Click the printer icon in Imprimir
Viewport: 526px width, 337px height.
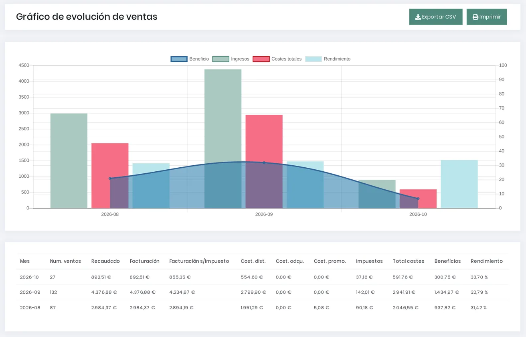pos(475,17)
